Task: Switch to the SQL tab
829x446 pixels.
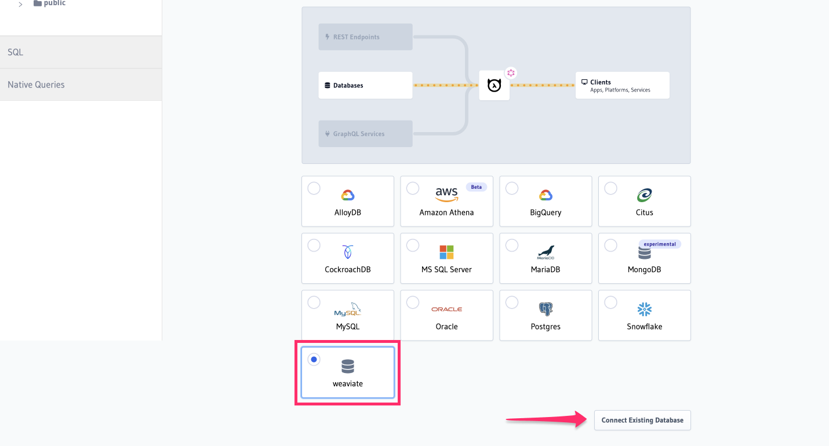Action: pyautogui.click(x=15, y=52)
